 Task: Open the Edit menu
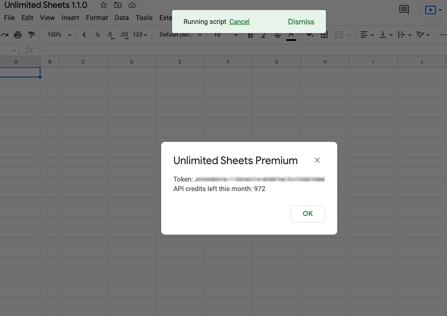(x=27, y=18)
